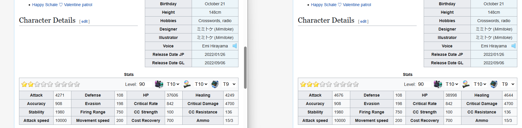Select Critical Damage value 4700 in left window
This screenshot has height=128, width=522.
pyautogui.click(x=230, y=104)
